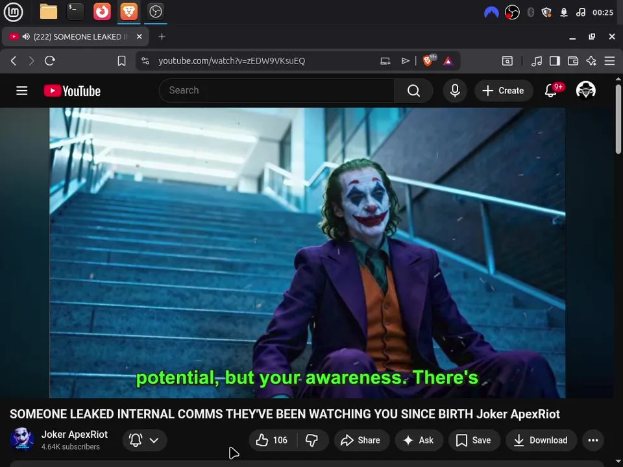Go to YouTube home via logo
The height and width of the screenshot is (467, 623).
pos(72,91)
